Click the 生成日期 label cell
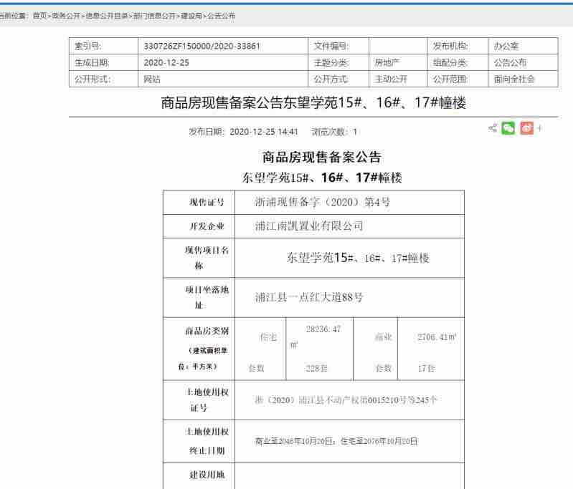This screenshot has height=489, width=573. click(103, 62)
